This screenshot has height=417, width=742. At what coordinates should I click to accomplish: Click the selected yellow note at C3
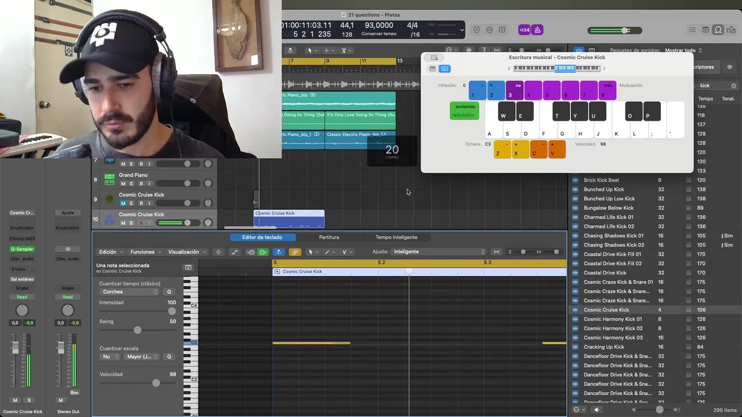tap(311, 343)
